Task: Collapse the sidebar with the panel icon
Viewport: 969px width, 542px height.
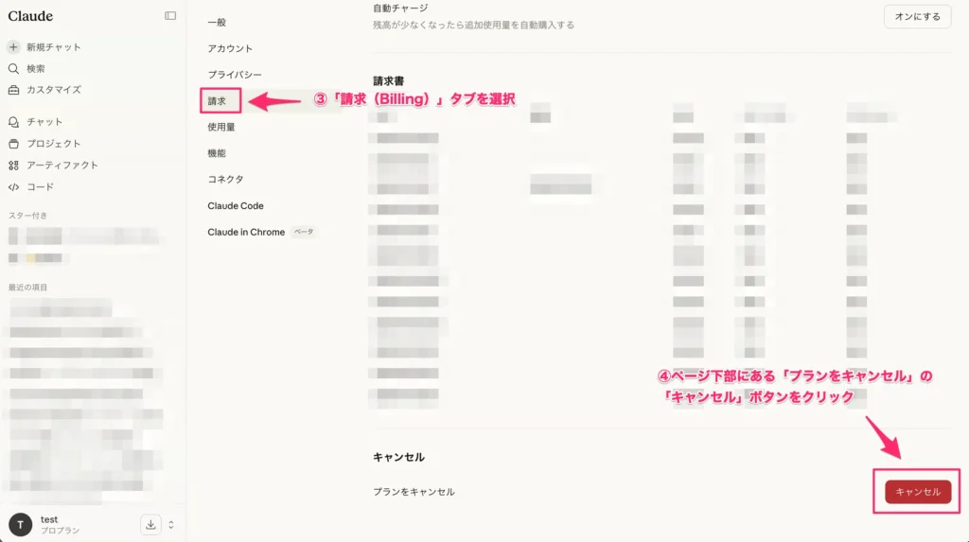Action: (x=170, y=16)
